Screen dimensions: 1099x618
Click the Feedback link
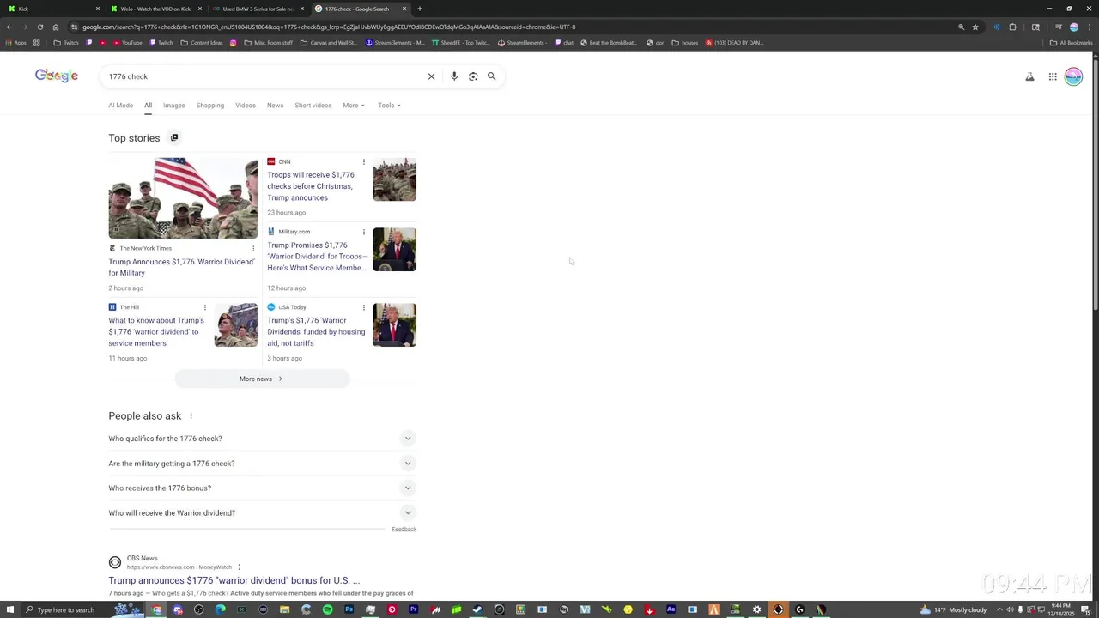tap(404, 529)
